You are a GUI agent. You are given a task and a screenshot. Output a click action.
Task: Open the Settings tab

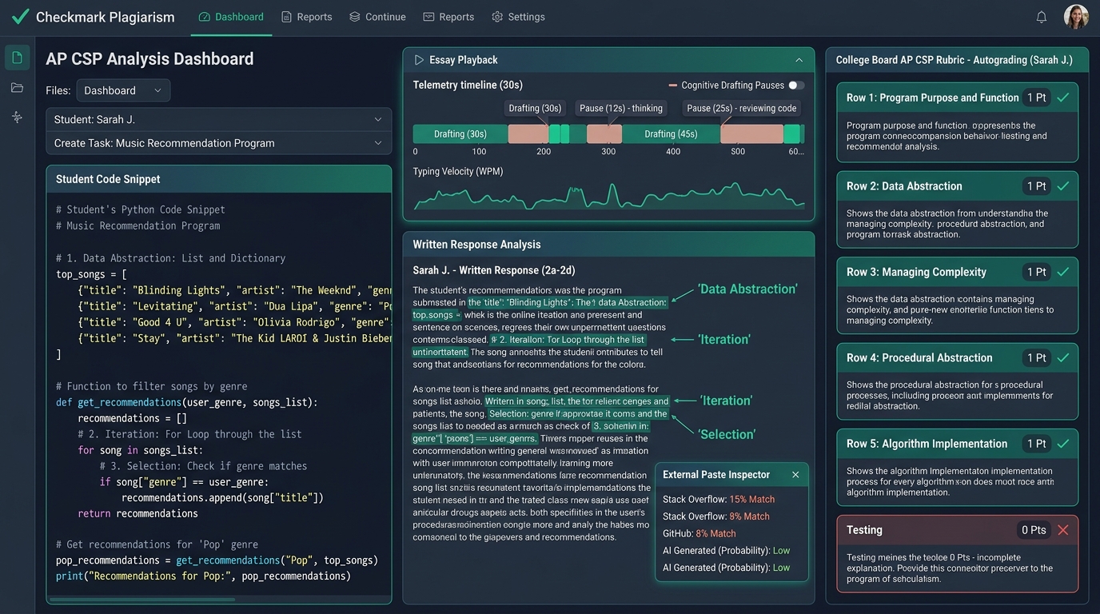pos(518,17)
